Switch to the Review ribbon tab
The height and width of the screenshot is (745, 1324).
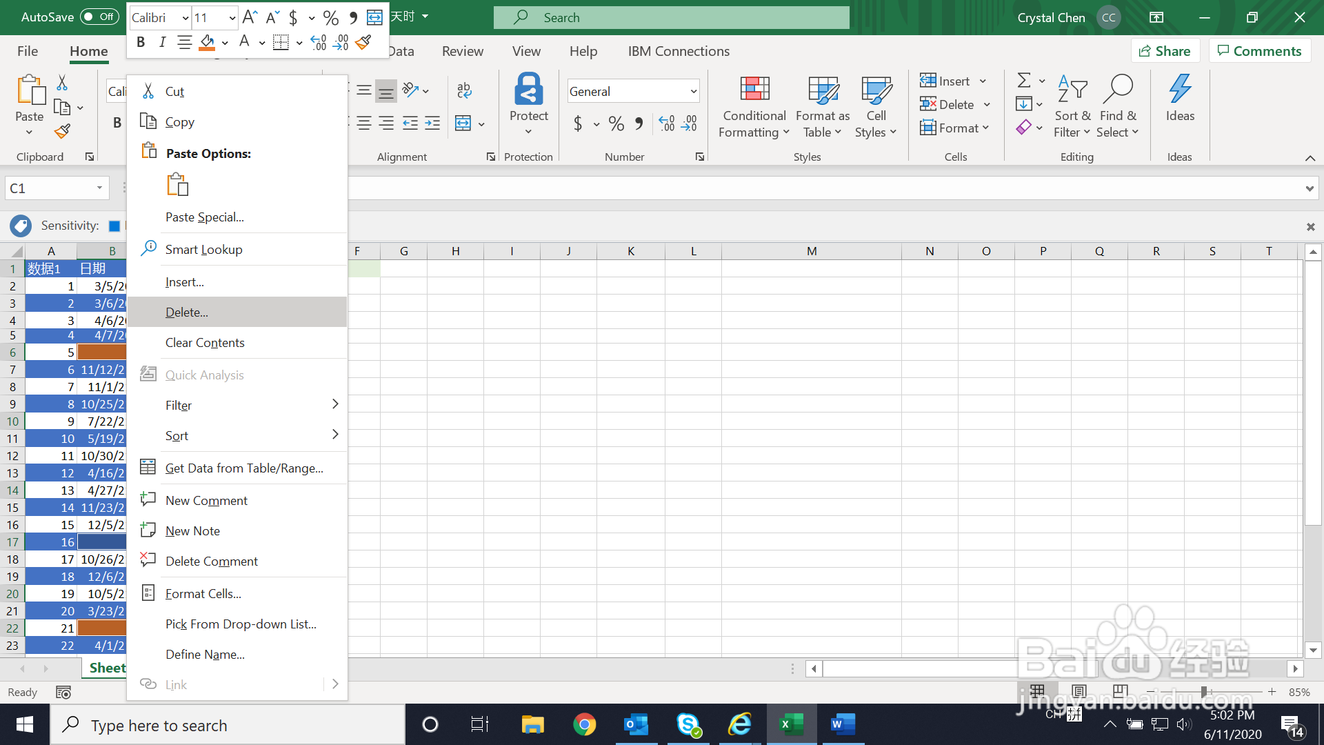click(462, 51)
